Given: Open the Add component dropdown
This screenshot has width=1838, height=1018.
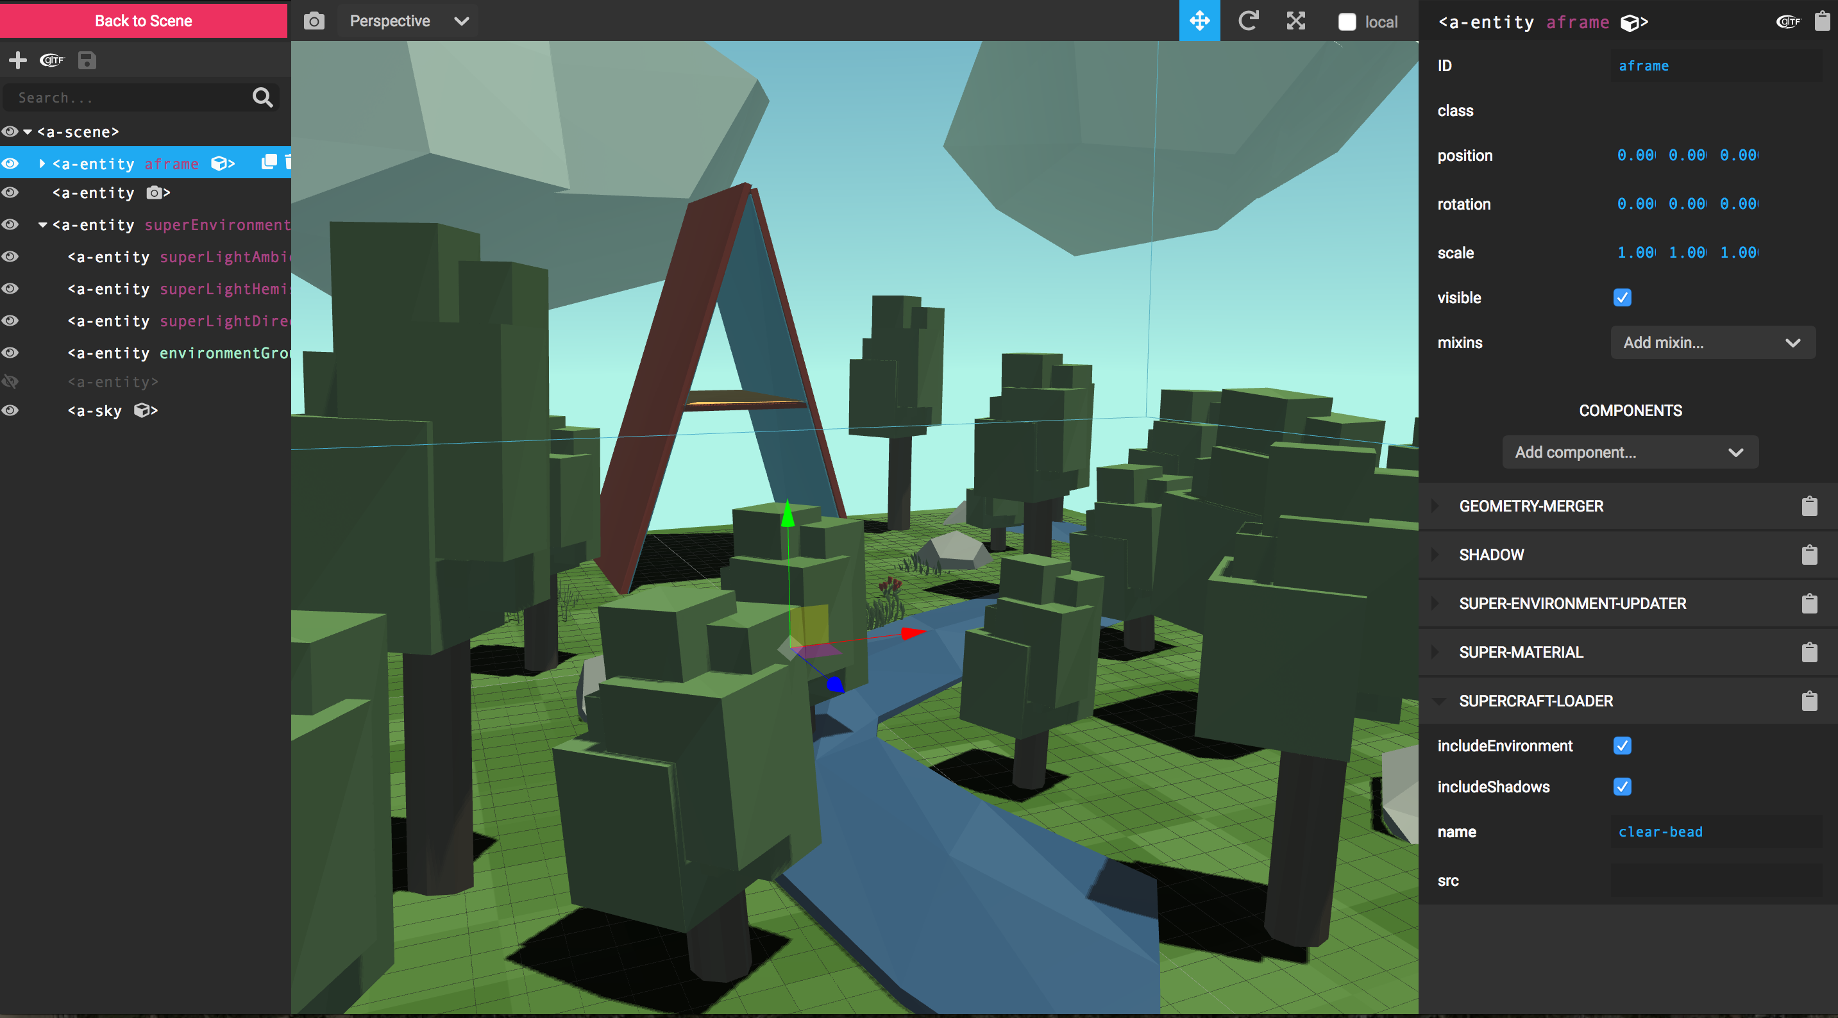Looking at the screenshot, I should (1629, 451).
